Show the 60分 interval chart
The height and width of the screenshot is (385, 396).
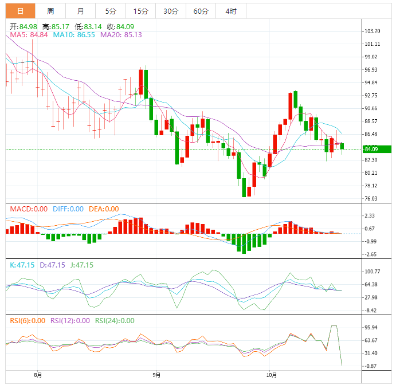pyautogui.click(x=201, y=11)
